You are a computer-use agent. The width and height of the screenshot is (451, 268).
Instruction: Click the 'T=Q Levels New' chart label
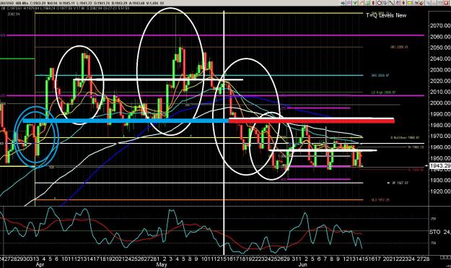pos(386,15)
